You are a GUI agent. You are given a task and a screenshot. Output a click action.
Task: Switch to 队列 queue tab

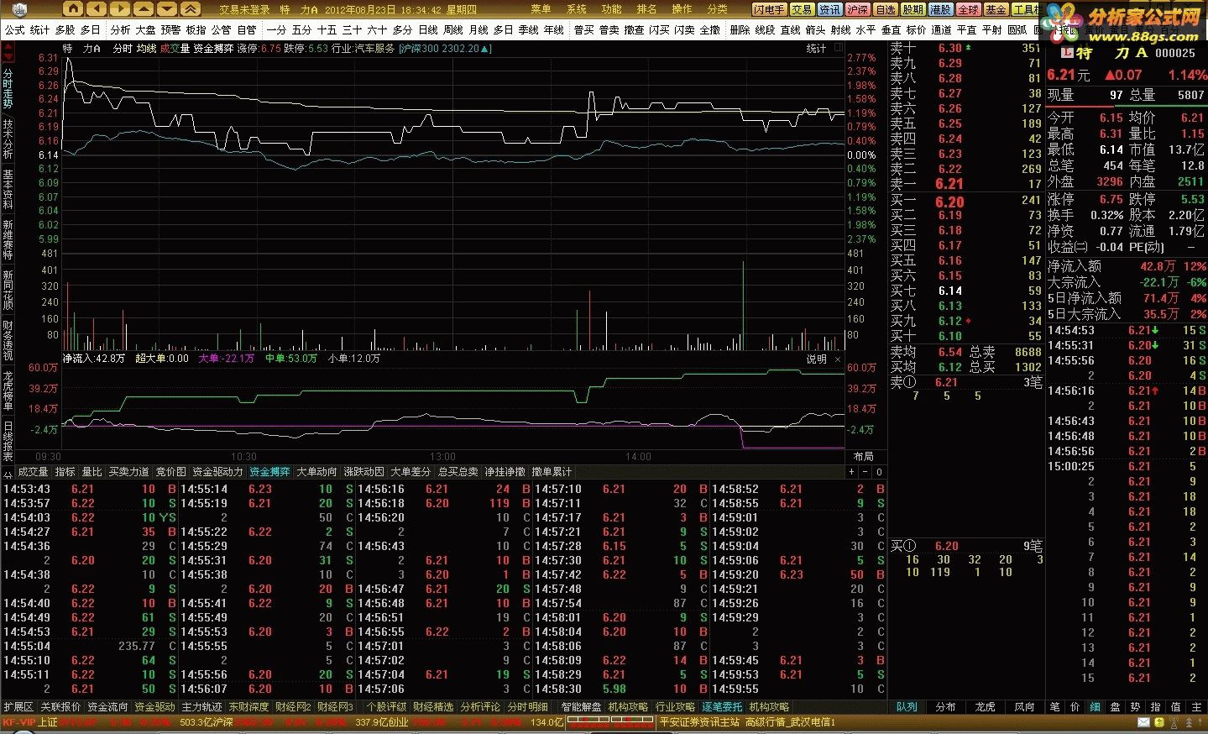point(907,707)
